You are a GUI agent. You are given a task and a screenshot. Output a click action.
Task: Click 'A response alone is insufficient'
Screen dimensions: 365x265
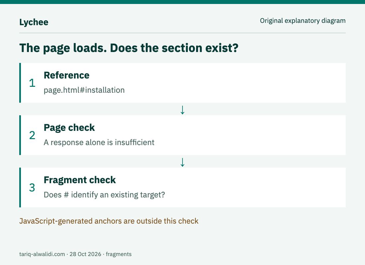(x=99, y=142)
